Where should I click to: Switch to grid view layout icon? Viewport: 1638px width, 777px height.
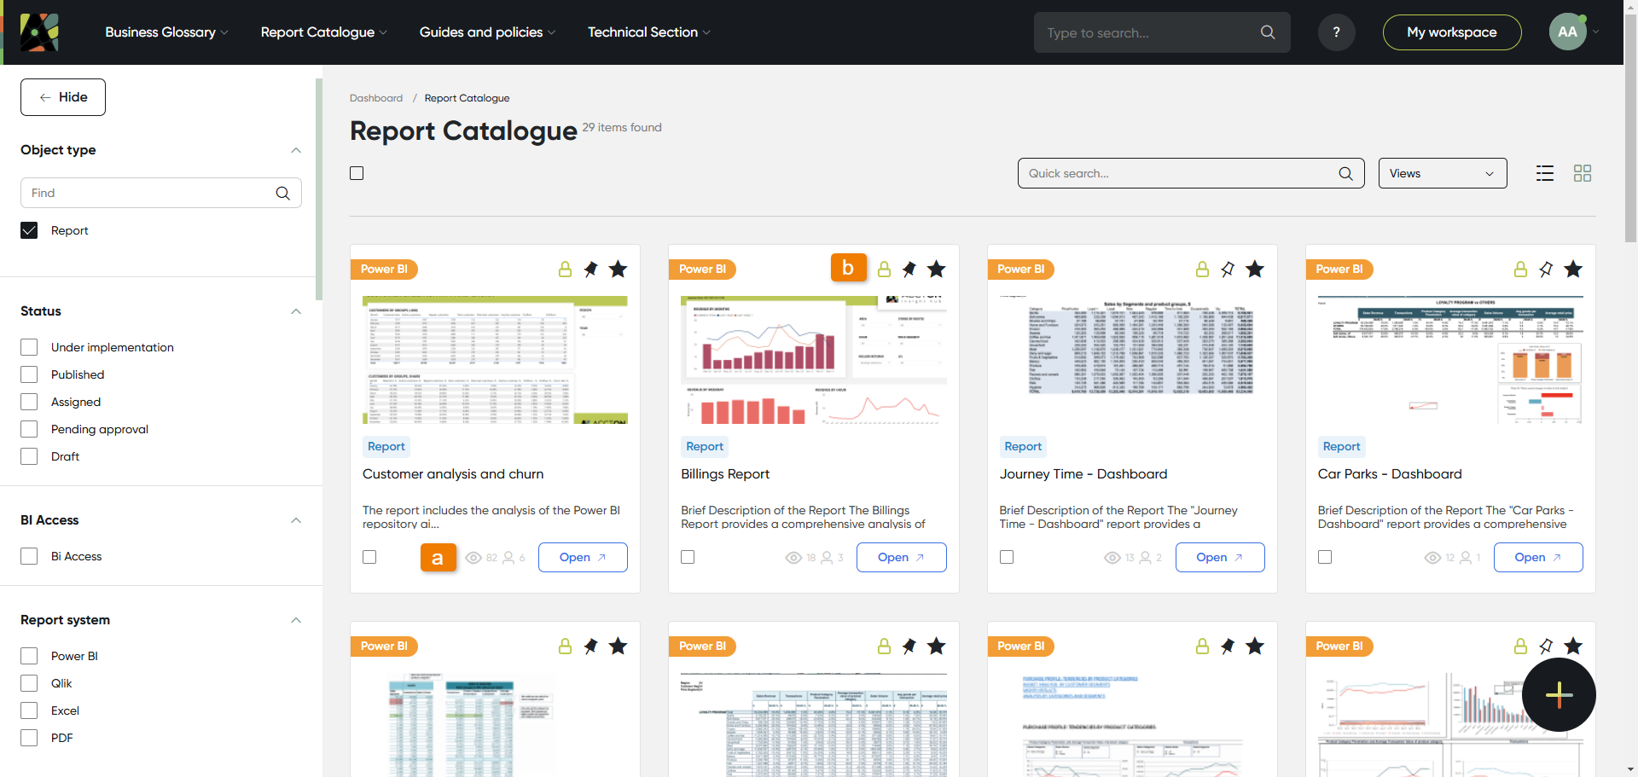[x=1582, y=173]
